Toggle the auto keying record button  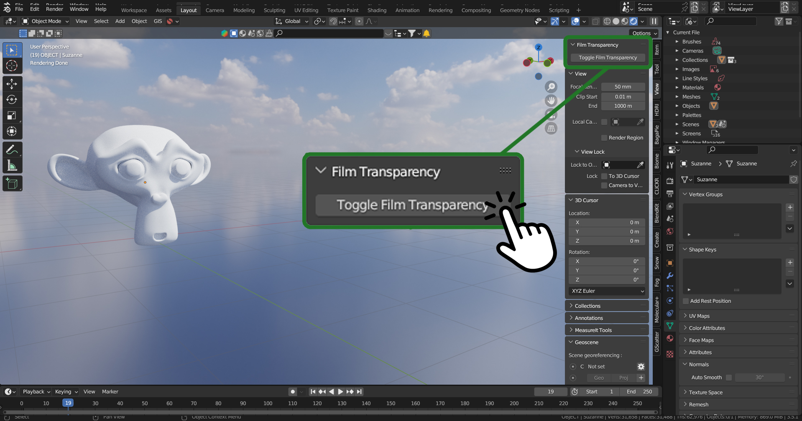pyautogui.click(x=293, y=392)
